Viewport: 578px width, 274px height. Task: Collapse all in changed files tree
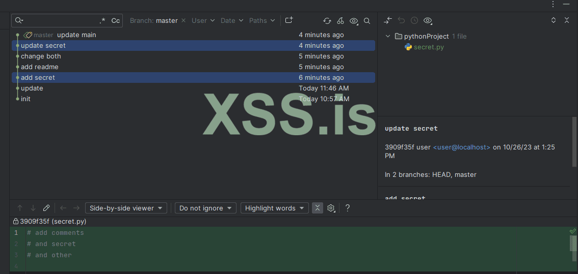[567, 20]
